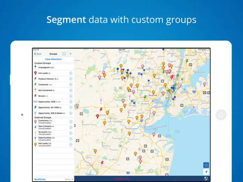Image resolution: width=243 pixels, height=182 pixels.
Task: Open info for custom Hot Leads (2)
Action: (71, 73)
